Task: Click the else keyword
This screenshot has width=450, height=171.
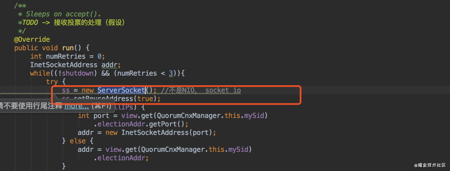Action: [x=78, y=141]
